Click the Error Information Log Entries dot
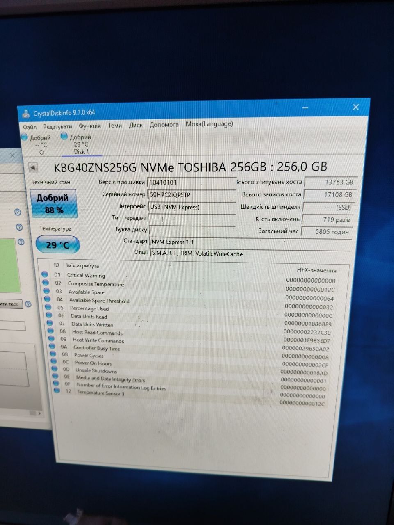 click(56, 383)
